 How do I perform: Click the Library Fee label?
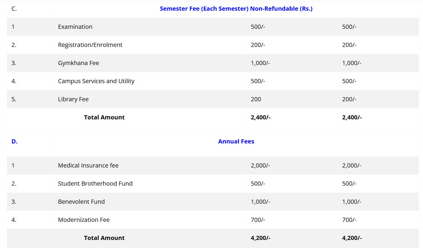73,99
